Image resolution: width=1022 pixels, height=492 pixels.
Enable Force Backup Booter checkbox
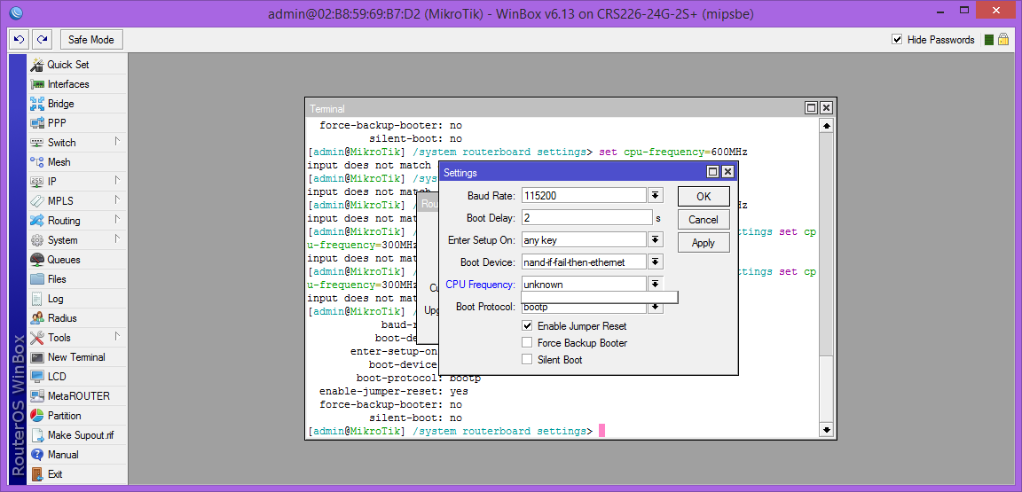(x=527, y=343)
